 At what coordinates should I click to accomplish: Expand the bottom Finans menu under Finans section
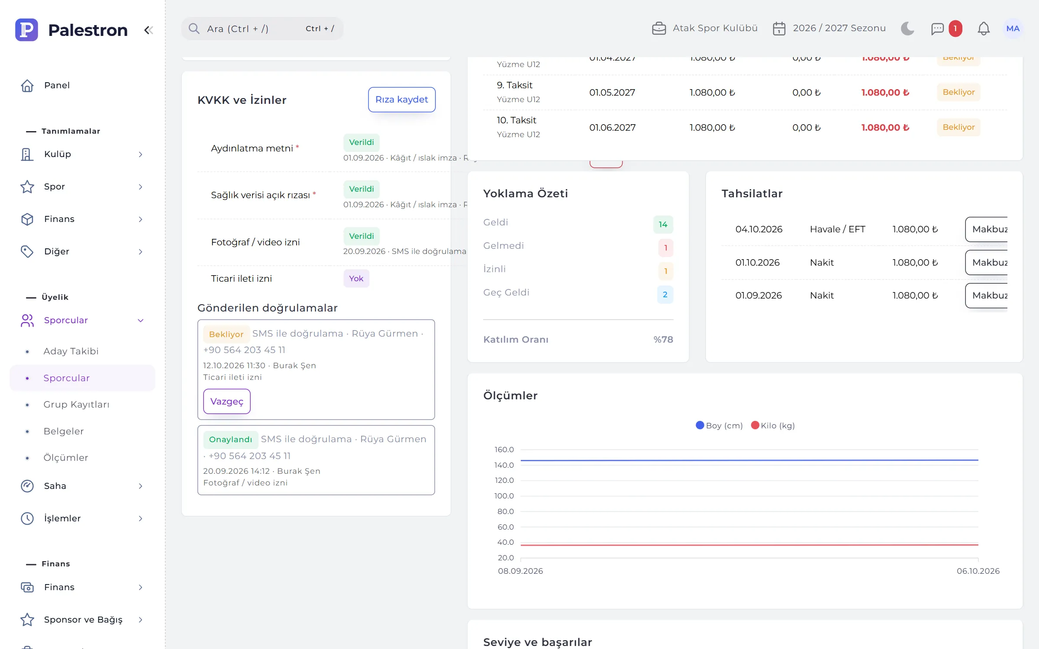(82, 587)
